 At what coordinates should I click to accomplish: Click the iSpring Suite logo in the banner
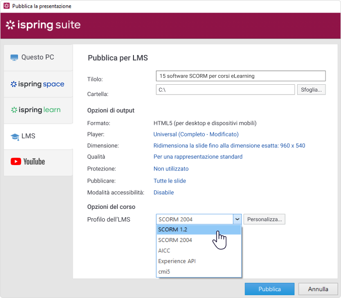43,25
